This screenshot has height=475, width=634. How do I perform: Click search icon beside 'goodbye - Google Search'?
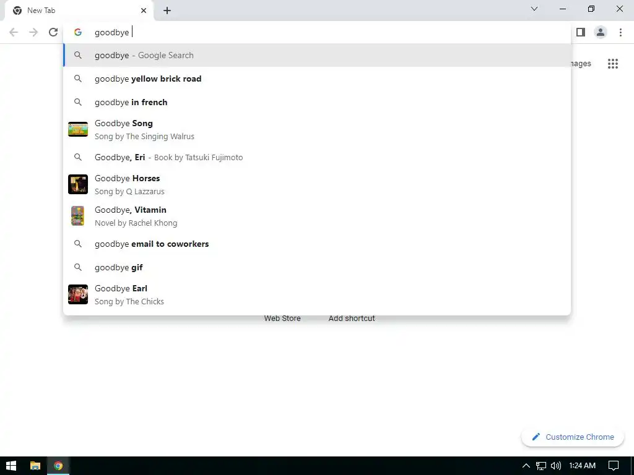click(x=78, y=55)
